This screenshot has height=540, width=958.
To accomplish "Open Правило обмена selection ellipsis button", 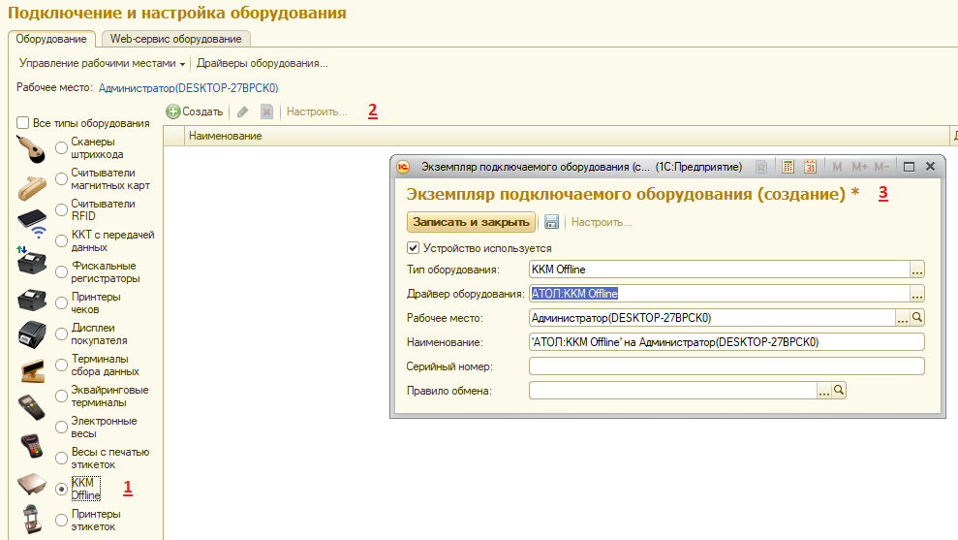I will (x=824, y=390).
